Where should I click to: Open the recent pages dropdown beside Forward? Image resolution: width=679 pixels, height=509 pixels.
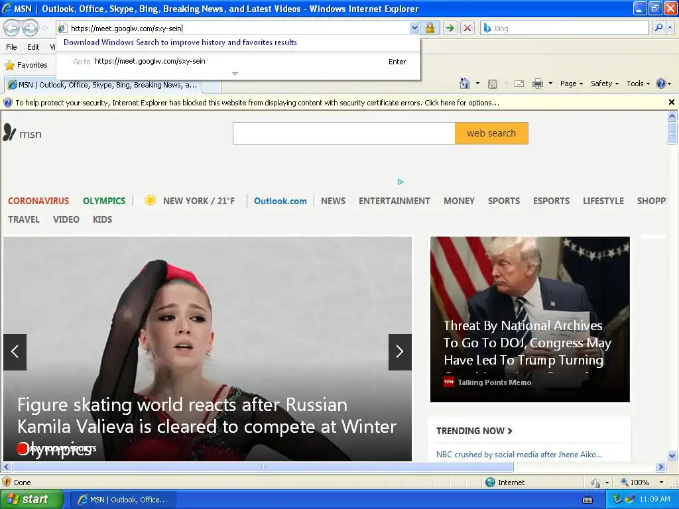point(45,28)
